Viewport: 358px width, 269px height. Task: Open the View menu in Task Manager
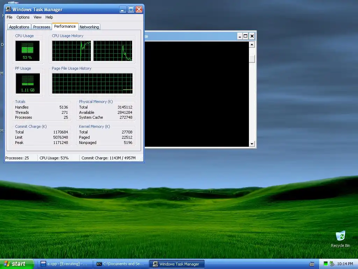[37, 17]
